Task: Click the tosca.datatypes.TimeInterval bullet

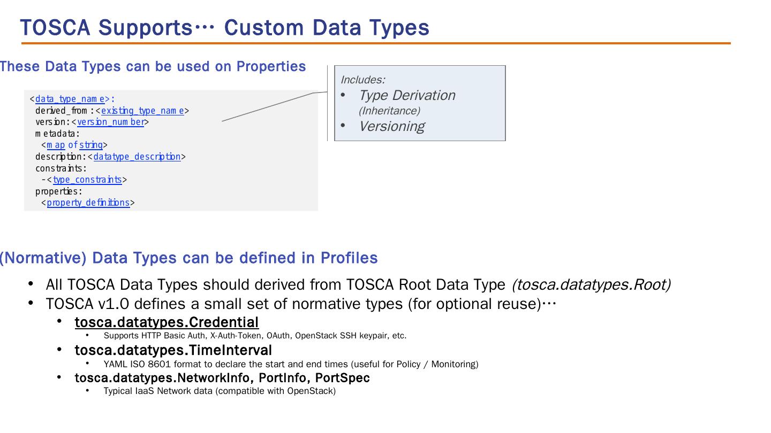Action: [x=173, y=350]
